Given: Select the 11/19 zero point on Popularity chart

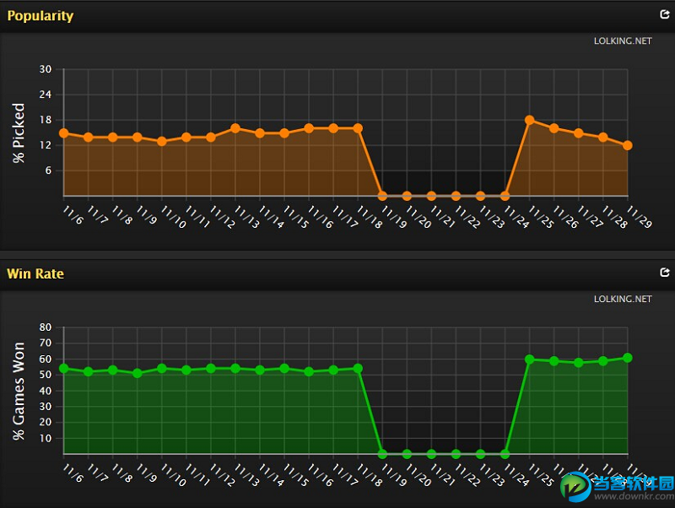Looking at the screenshot, I should tap(382, 196).
